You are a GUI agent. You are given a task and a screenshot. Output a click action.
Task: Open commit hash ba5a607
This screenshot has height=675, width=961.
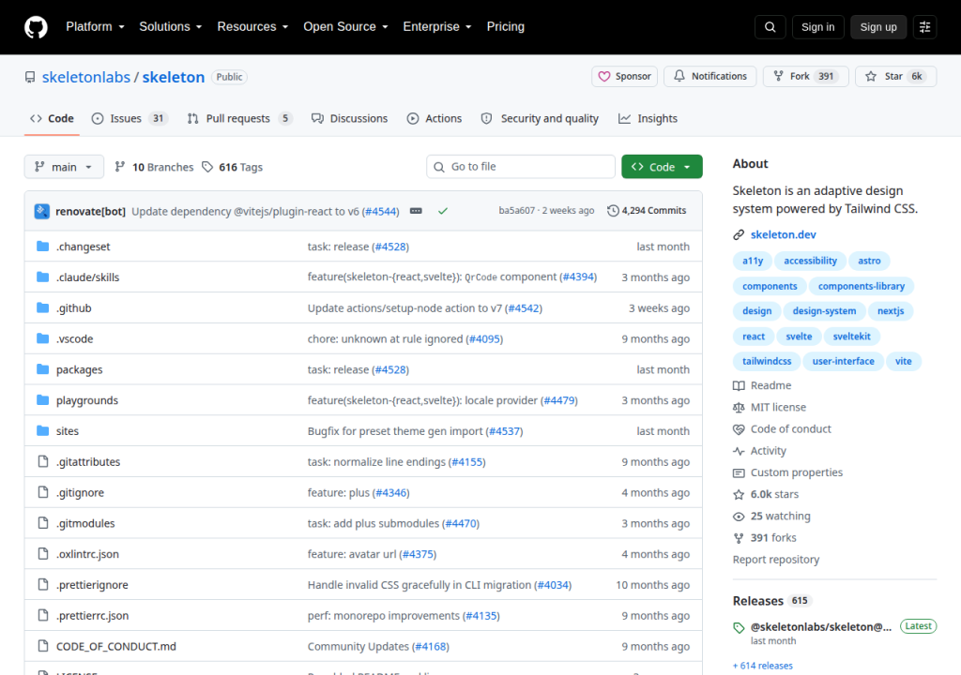[x=517, y=211]
